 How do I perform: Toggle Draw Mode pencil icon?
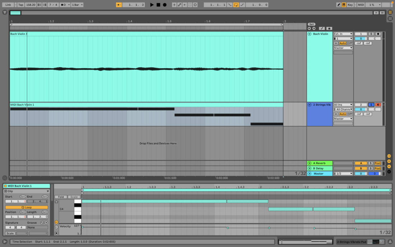click(339, 5)
